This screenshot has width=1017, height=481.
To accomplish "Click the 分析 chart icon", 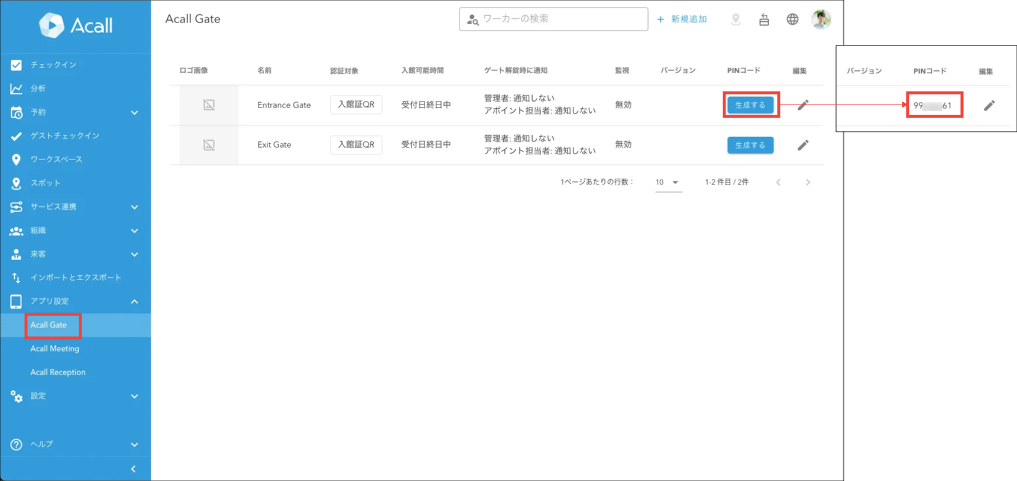I will [16, 89].
